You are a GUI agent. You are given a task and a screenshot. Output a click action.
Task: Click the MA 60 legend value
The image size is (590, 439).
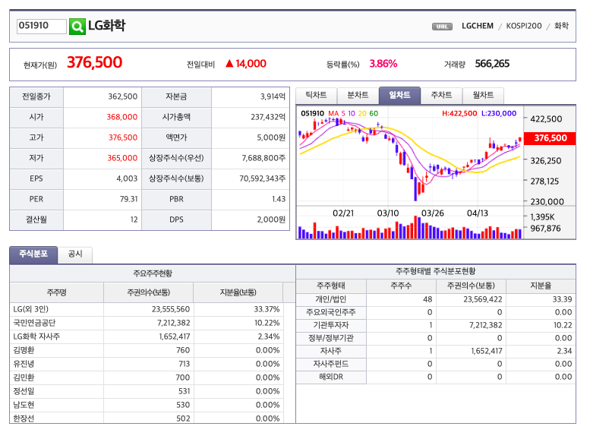[x=374, y=114]
